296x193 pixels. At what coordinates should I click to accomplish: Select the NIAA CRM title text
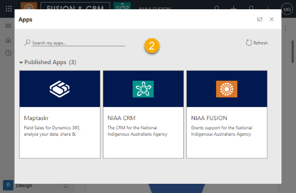click(121, 118)
